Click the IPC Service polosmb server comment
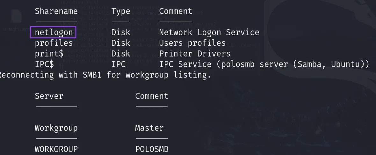The height and width of the screenshot is (155, 376). pos(264,64)
